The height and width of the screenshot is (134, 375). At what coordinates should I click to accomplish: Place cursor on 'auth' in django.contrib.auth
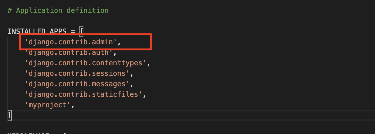[x=100, y=52]
